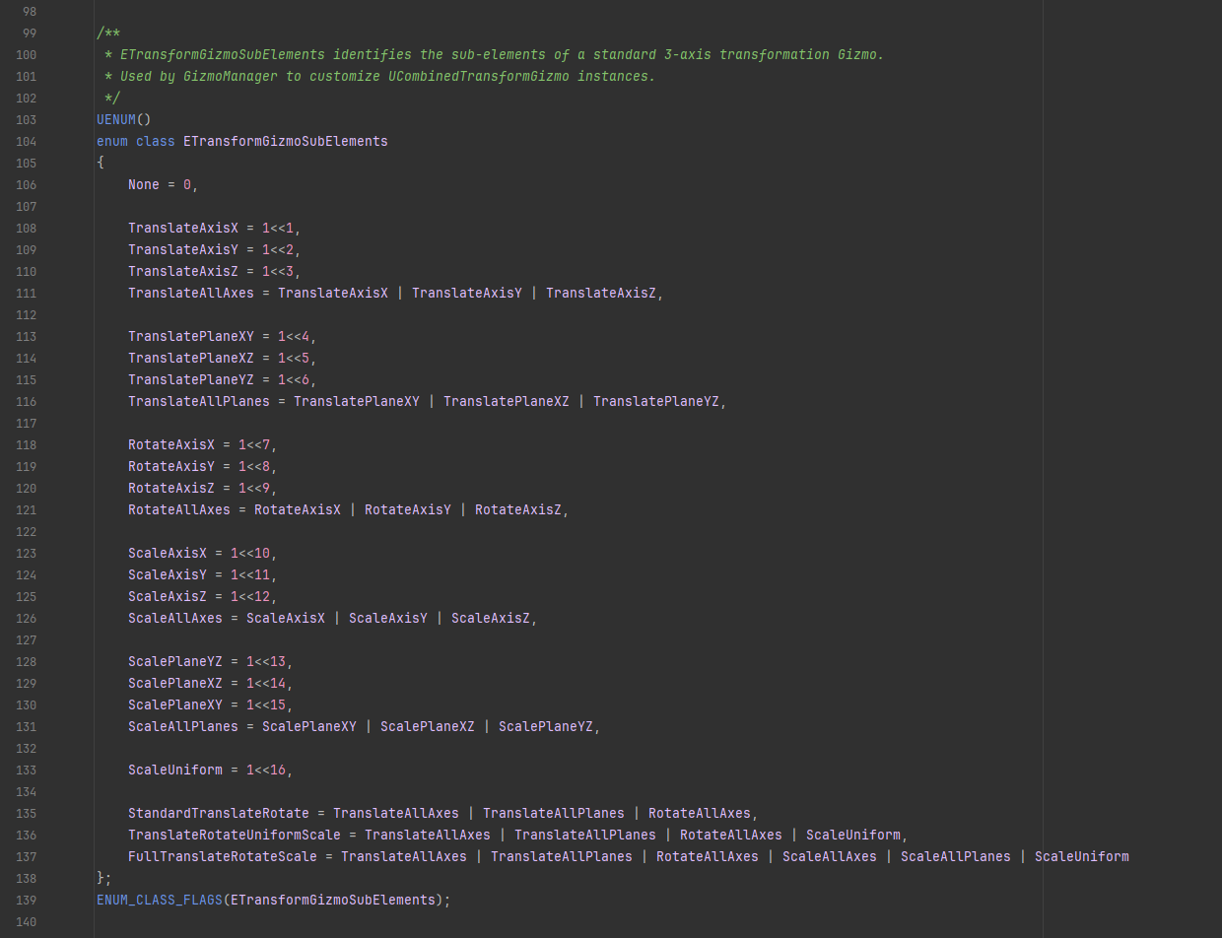The height and width of the screenshot is (938, 1222).
Task: Click the RotateAxisX definition on line 118
Action: (170, 445)
